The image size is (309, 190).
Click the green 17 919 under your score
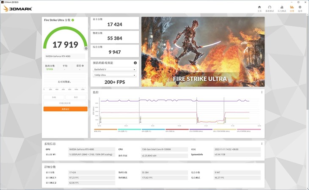point(50,69)
